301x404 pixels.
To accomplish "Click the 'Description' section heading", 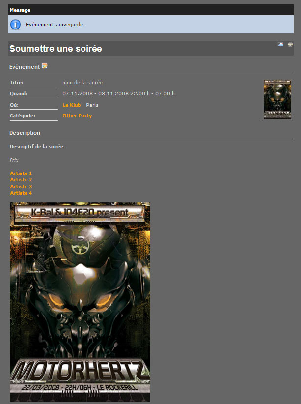I will coord(25,133).
